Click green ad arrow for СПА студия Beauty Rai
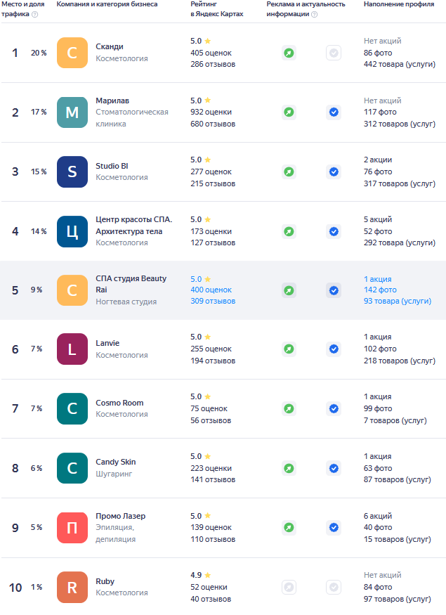The width and height of the screenshot is (446, 615). point(289,291)
